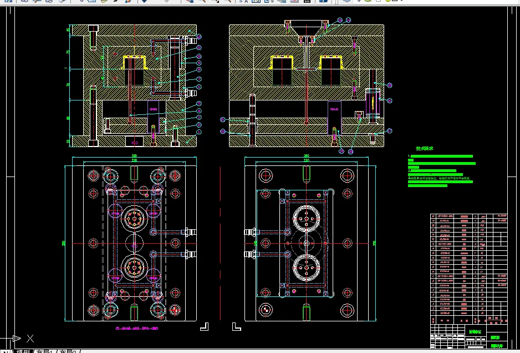
Task: Select part balloon number 14
Action: pyautogui.click(x=348, y=20)
